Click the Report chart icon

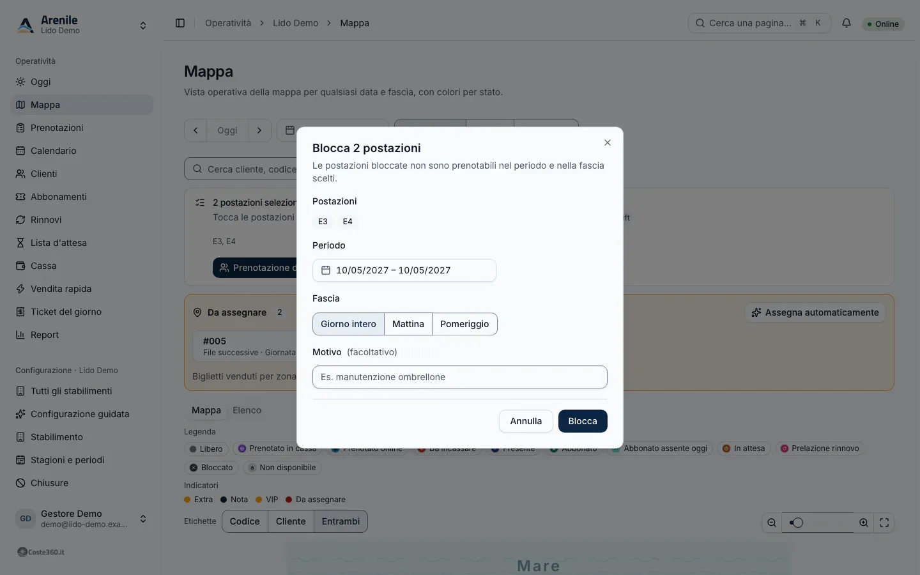click(x=20, y=335)
